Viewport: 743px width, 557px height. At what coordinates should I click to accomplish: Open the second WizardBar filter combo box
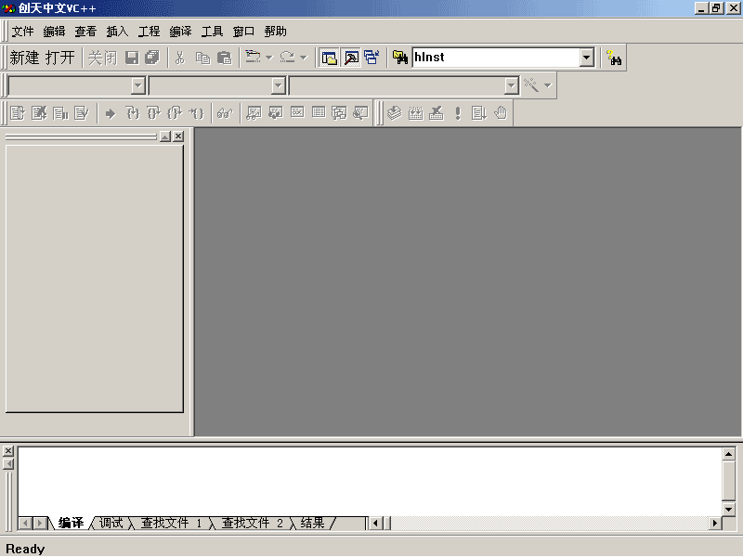217,85
